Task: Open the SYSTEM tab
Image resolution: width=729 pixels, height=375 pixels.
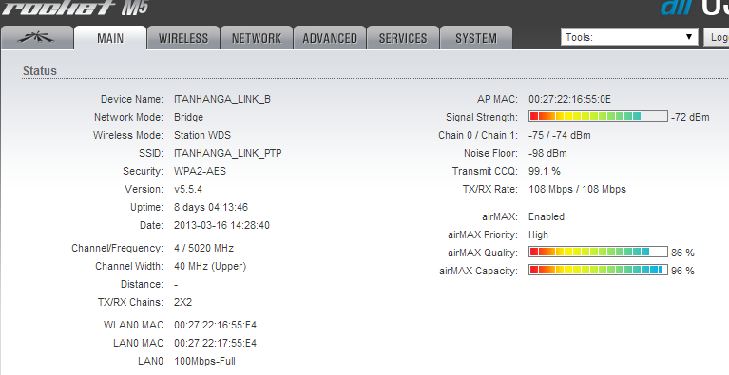Action: click(476, 38)
